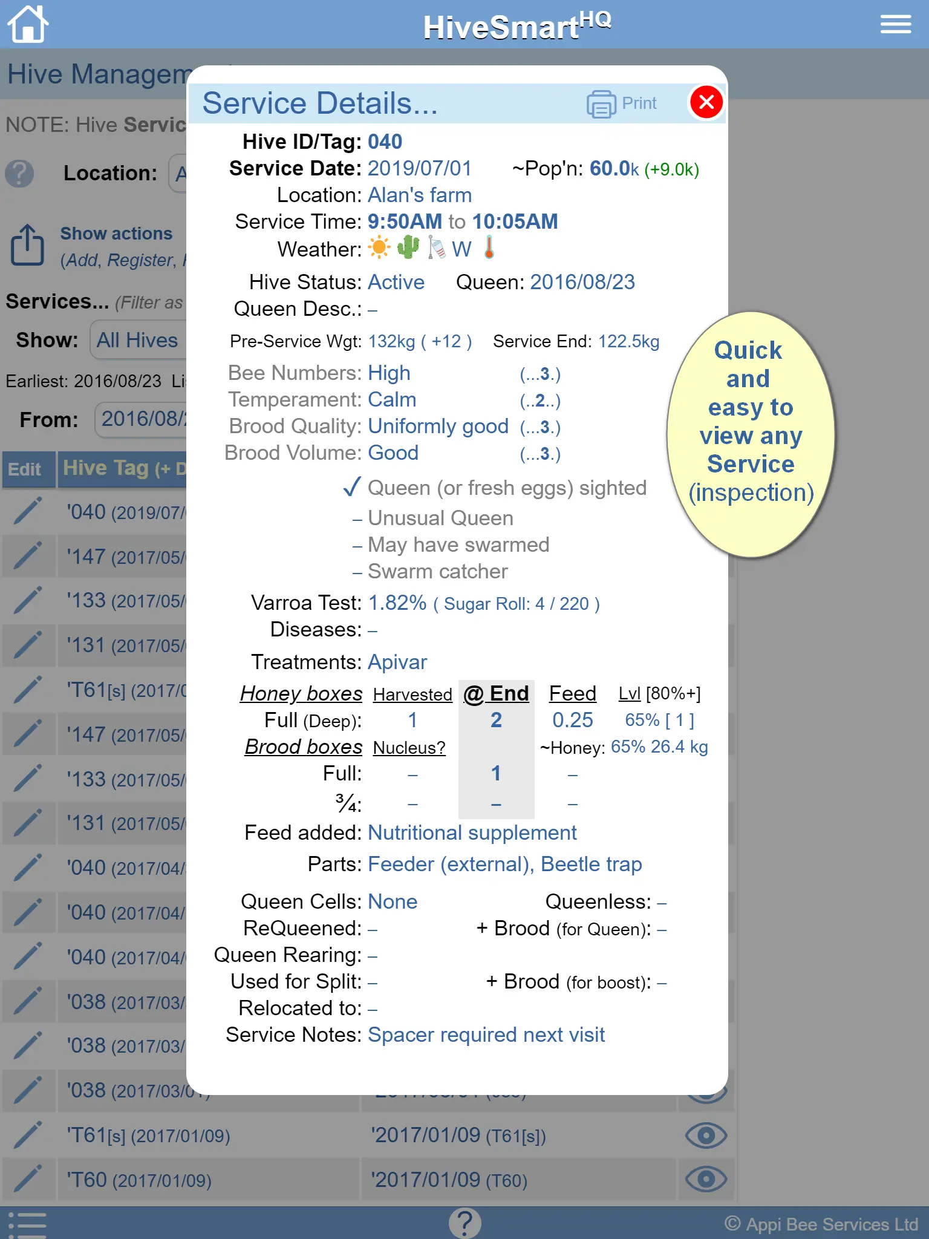929x1239 pixels.
Task: Tap the location Alan's farm
Action: (x=420, y=195)
